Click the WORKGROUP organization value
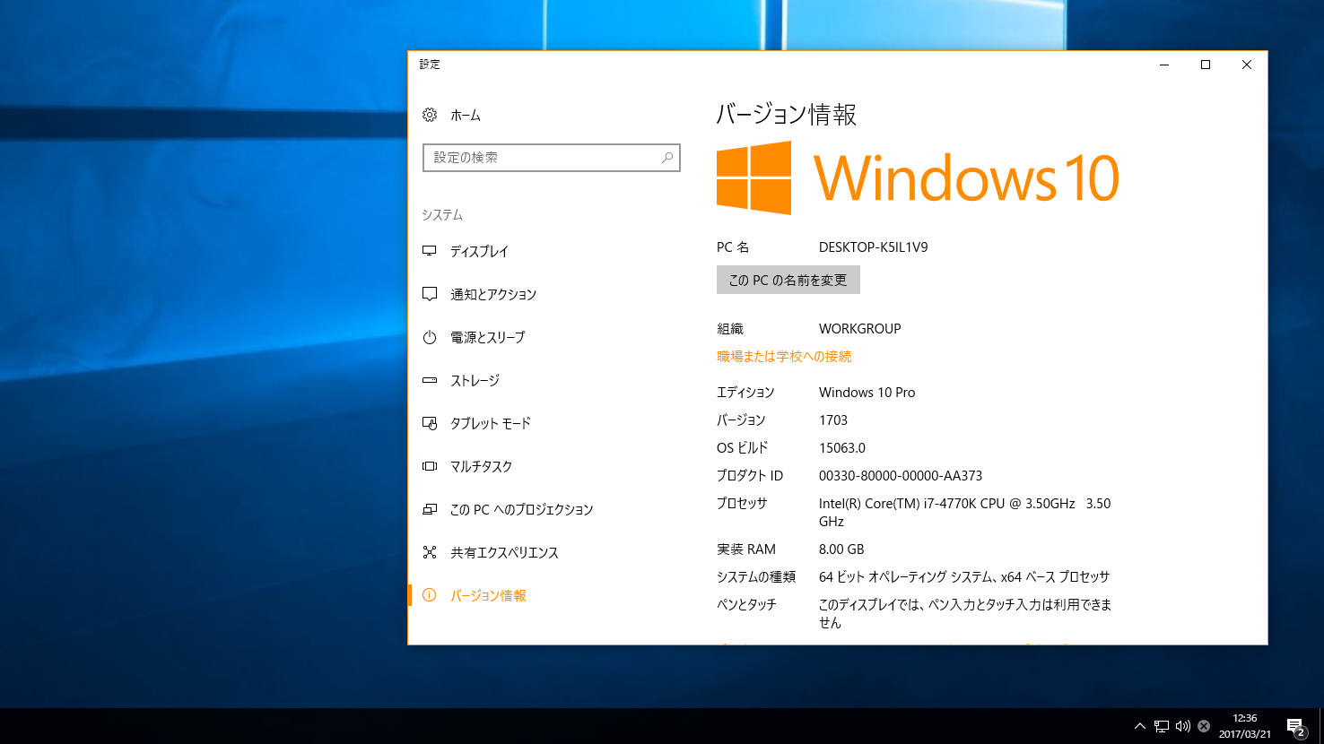 [860, 329]
